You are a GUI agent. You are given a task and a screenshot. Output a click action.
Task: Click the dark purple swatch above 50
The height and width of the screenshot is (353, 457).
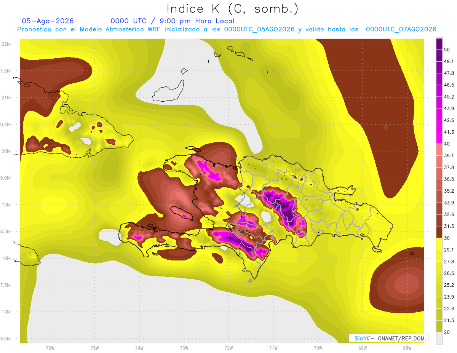pos(439,44)
